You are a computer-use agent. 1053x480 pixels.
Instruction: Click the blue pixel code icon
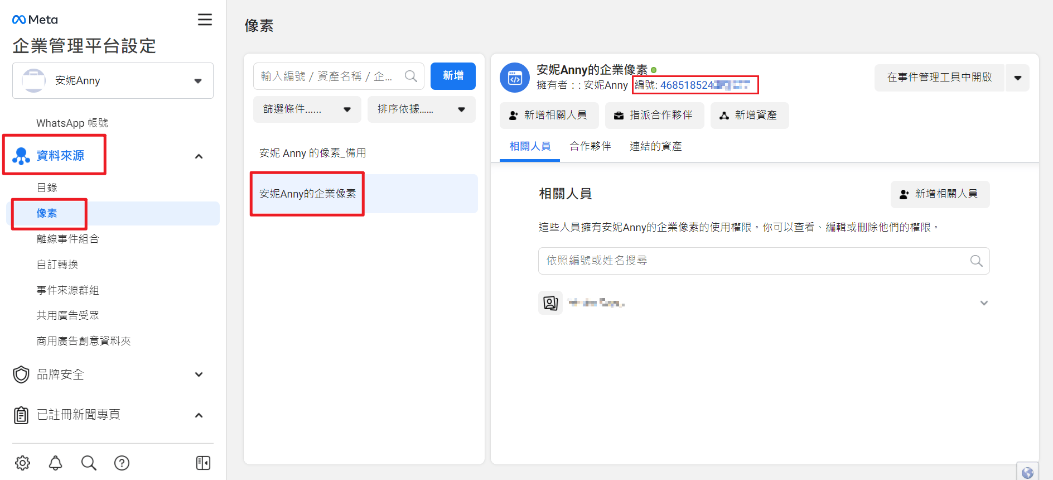coord(515,78)
